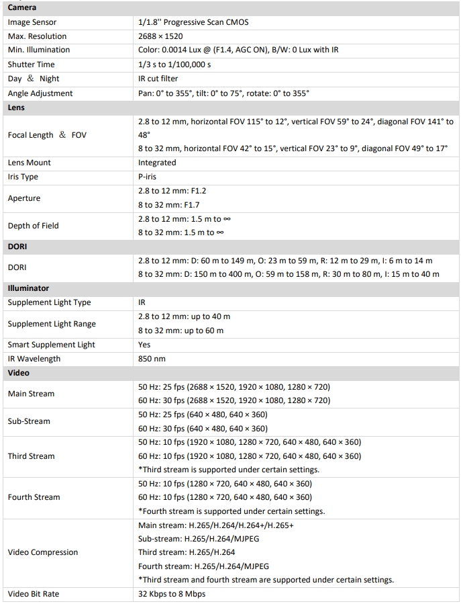Screen dimensions: 461x604
Task: Click the Focal Length & FOV label
Action: 47,135
